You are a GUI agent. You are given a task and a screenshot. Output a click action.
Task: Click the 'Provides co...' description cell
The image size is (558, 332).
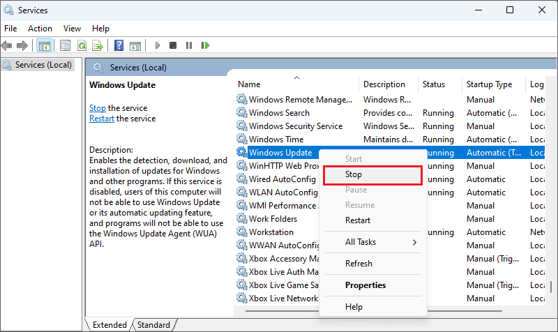coord(388,113)
